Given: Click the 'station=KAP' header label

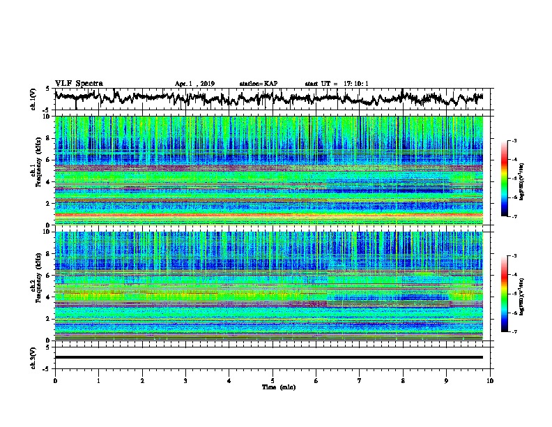Looking at the screenshot, I should click(x=259, y=84).
